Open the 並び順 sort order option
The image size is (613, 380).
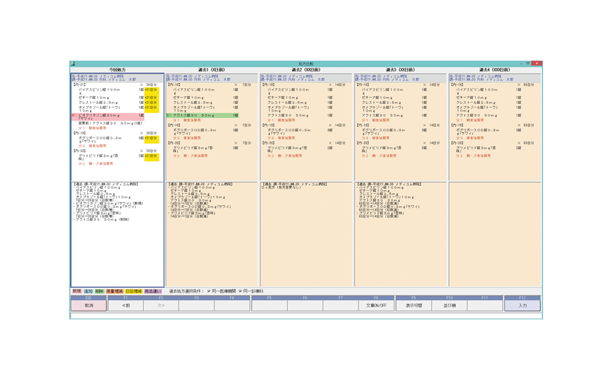(449, 305)
